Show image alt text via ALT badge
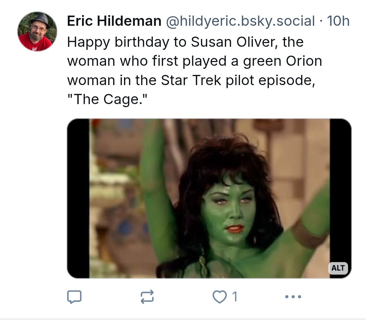Image resolution: width=366 pixels, height=322 pixels. [x=338, y=267]
